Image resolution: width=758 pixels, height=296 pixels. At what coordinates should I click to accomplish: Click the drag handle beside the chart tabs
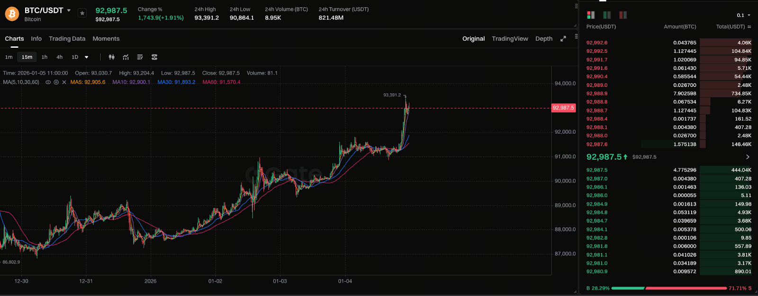coord(576,36)
